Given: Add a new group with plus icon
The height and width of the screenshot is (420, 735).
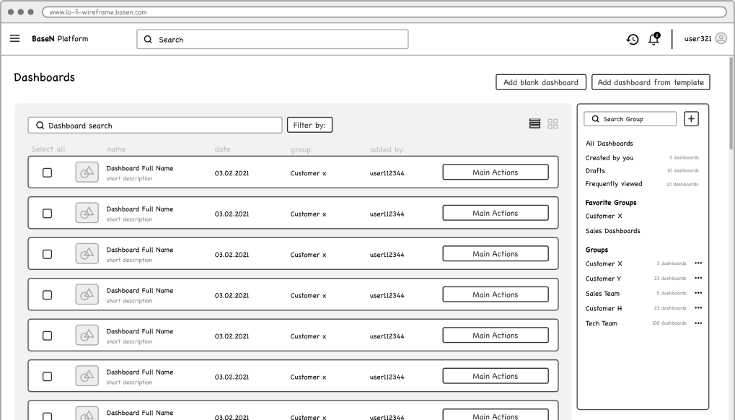Looking at the screenshot, I should [691, 119].
